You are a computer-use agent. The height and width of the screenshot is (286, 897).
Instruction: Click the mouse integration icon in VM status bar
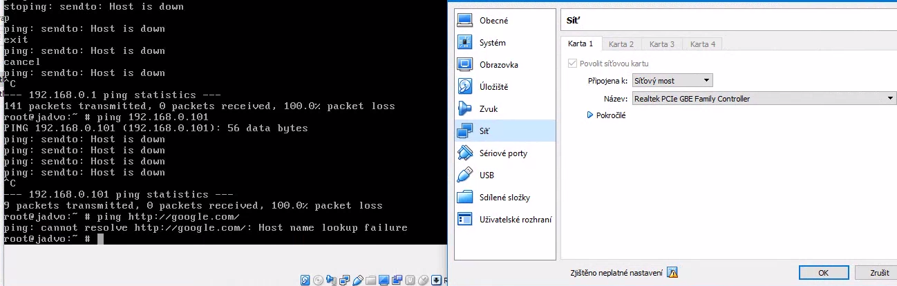424,280
